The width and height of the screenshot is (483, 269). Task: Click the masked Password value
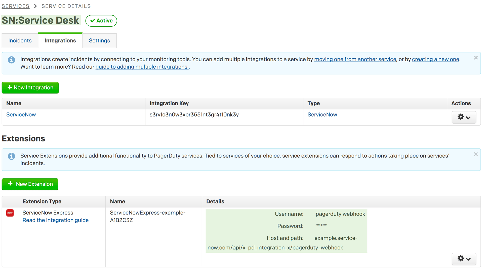tap(321, 226)
